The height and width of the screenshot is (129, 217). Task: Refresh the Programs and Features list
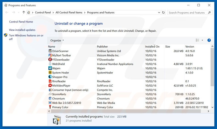click(x=163, y=12)
